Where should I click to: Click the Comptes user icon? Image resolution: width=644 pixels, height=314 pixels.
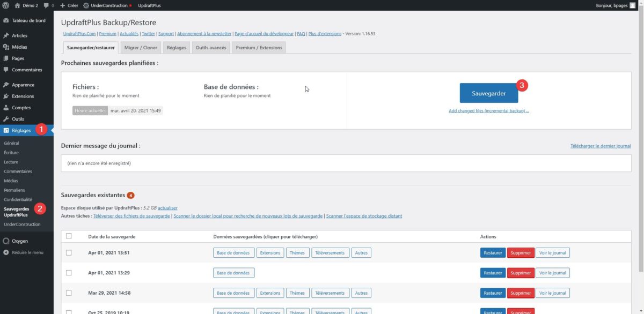tap(6, 108)
